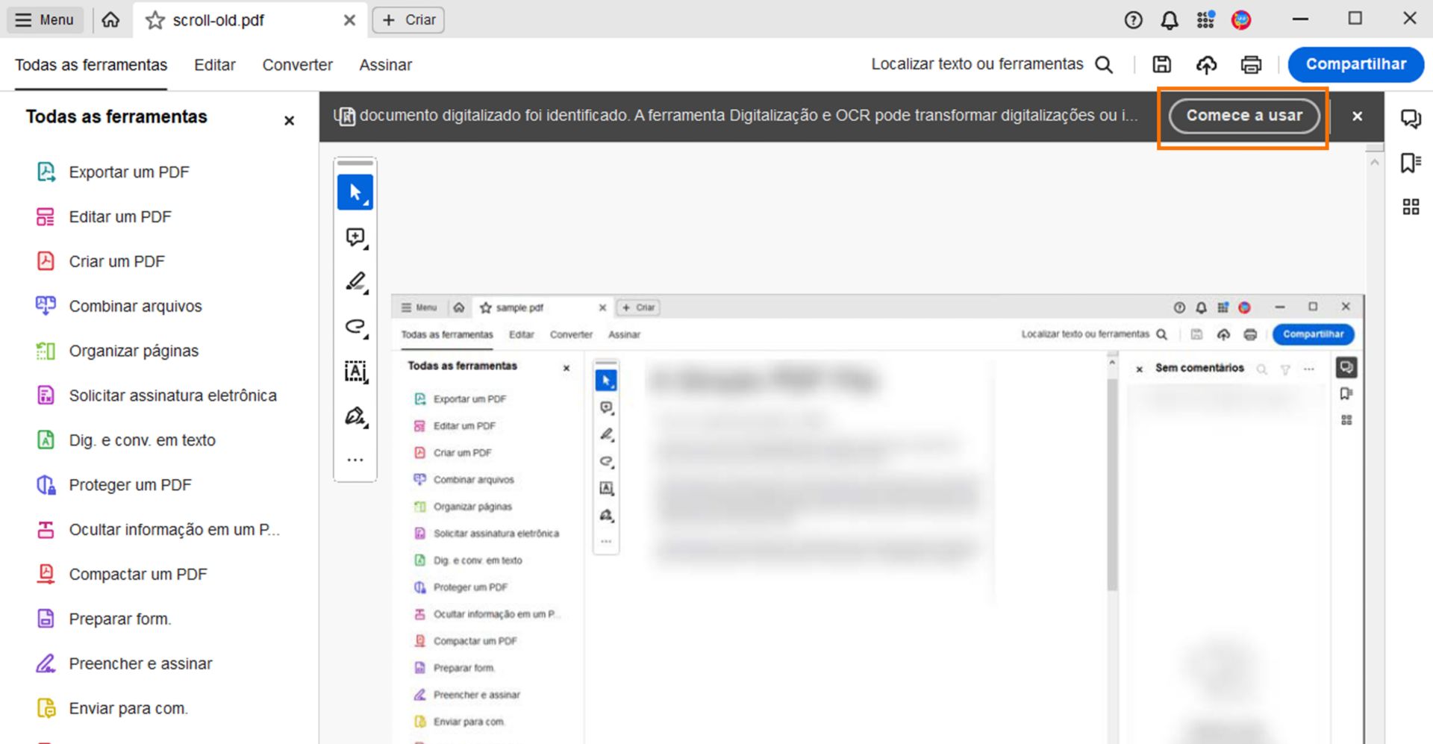Open more tools via ellipsis icon
Screen dimensions: 1433x744
[355, 459]
